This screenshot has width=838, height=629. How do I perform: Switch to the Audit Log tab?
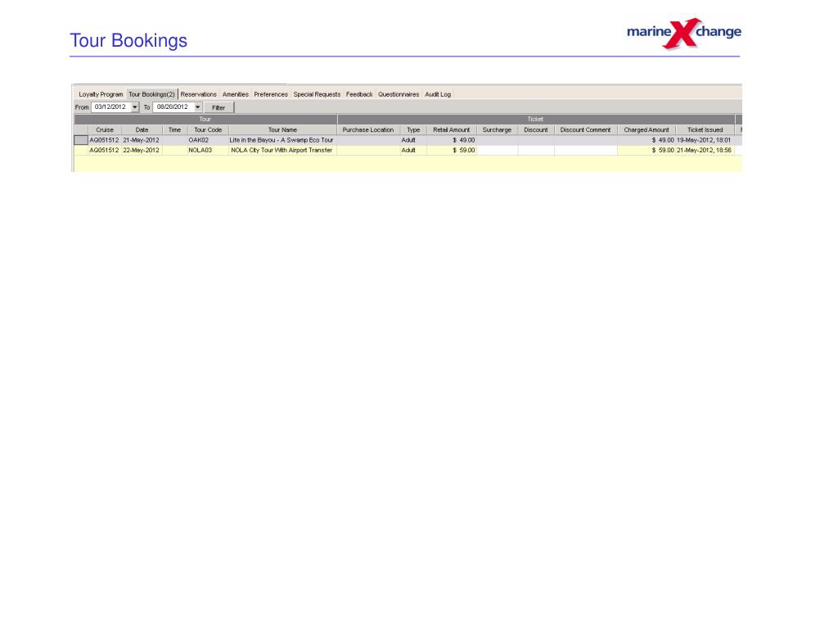[438, 94]
